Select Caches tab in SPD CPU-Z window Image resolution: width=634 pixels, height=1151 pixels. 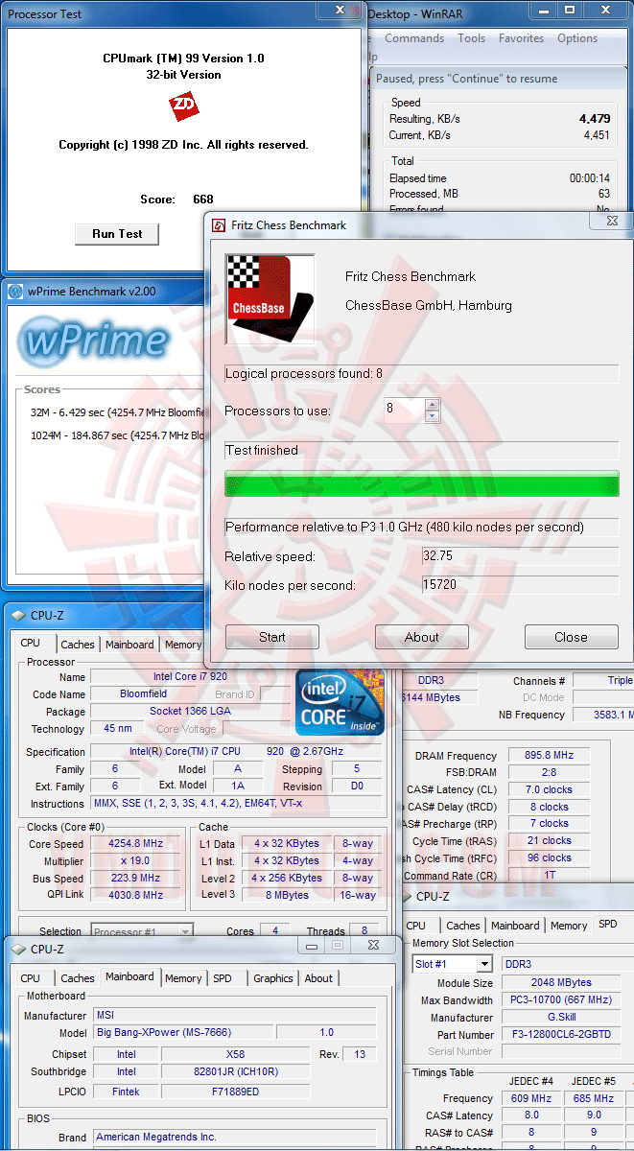[x=463, y=926]
